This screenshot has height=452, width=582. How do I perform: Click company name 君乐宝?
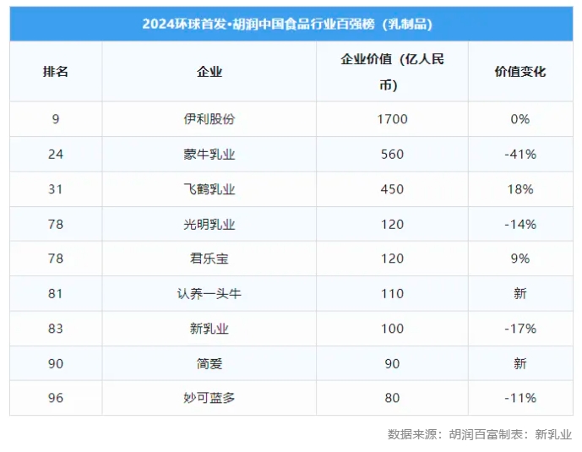pos(209,259)
